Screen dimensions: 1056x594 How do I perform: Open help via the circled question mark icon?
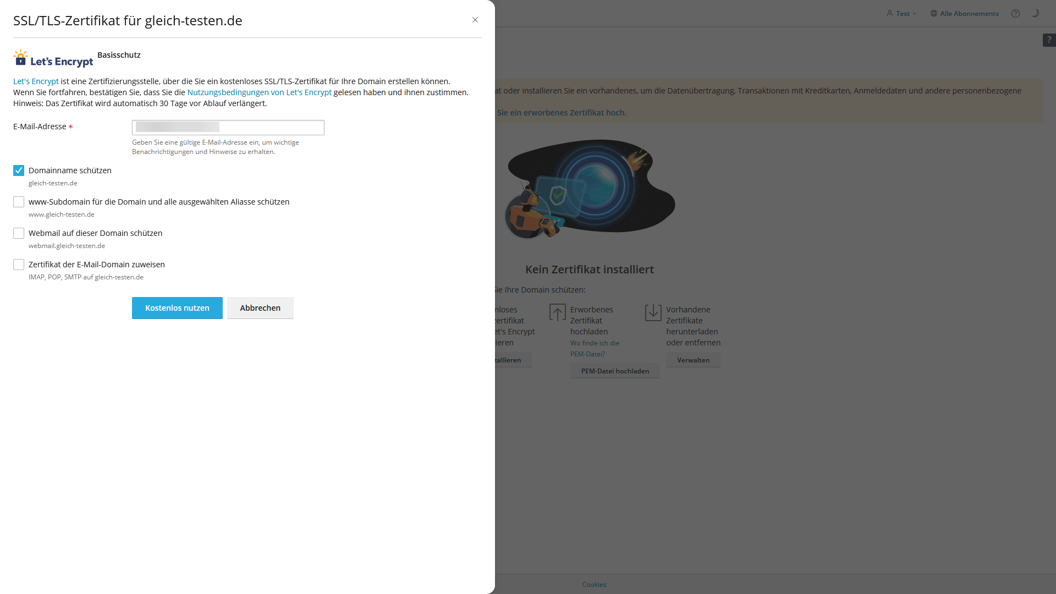(x=1015, y=13)
